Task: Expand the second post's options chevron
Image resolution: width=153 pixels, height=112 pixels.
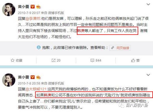Action: click(x=148, y=75)
